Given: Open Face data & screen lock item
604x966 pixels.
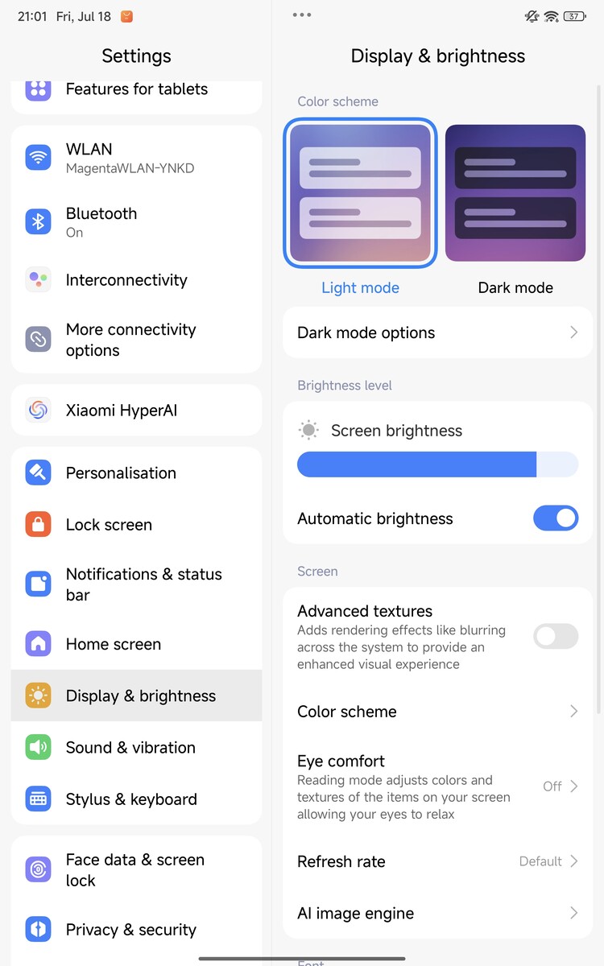Looking at the screenshot, I should point(136,870).
